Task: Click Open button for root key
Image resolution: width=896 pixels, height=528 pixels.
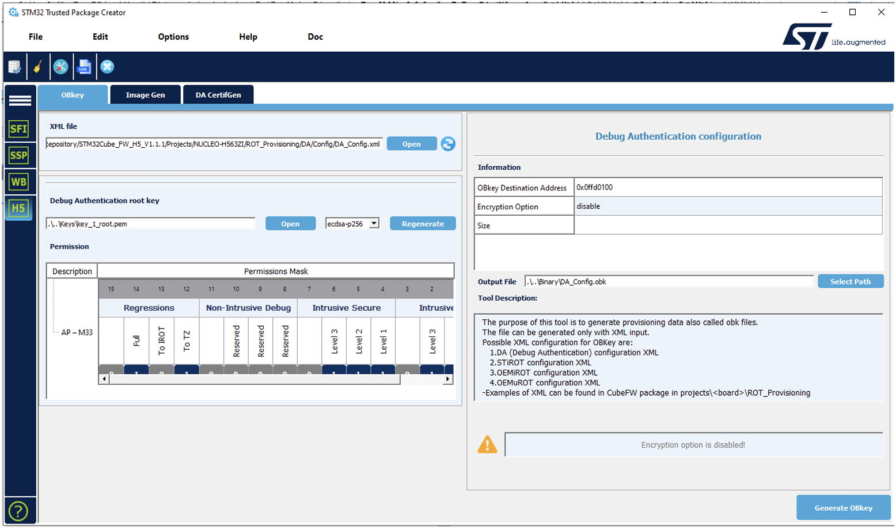Action: (x=290, y=224)
